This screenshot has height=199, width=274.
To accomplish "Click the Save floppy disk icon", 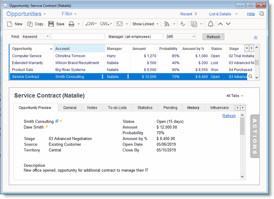I will click(x=51, y=24).
